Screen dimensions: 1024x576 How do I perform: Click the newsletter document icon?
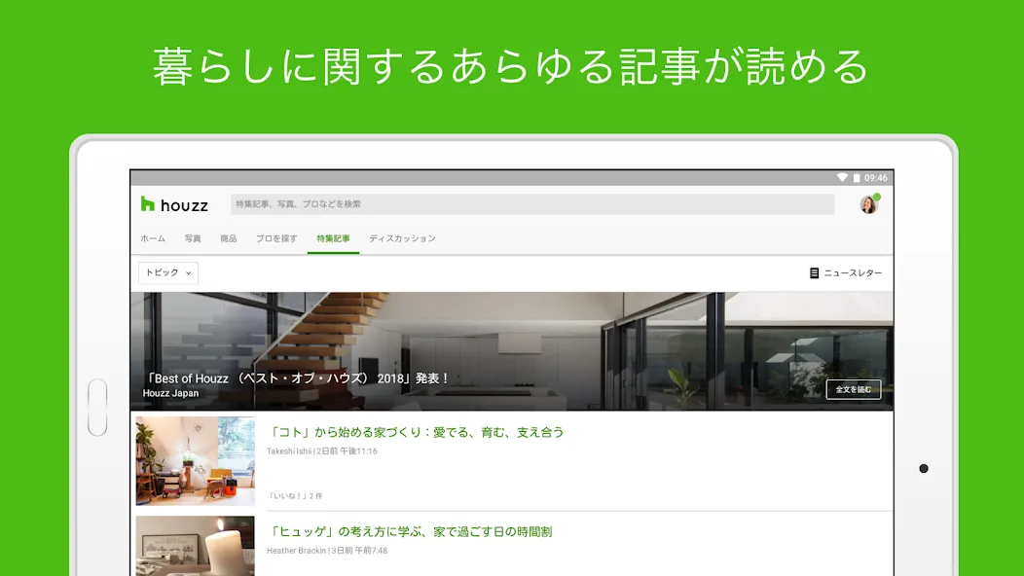tap(814, 273)
